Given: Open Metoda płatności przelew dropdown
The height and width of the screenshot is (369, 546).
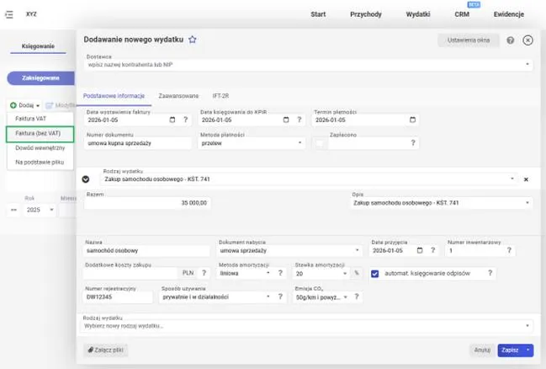Looking at the screenshot, I should (x=300, y=142).
